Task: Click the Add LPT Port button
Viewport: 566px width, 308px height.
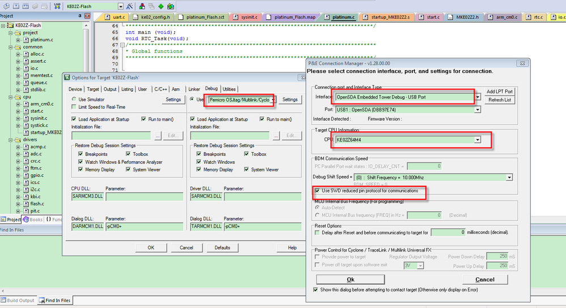Action: pyautogui.click(x=500, y=92)
